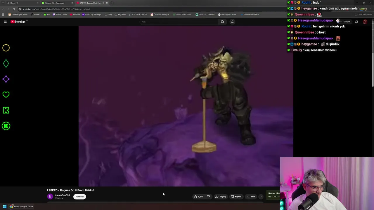The height and width of the screenshot is (210, 374).
Task: Open a new browser tab
Action: click(112, 3)
